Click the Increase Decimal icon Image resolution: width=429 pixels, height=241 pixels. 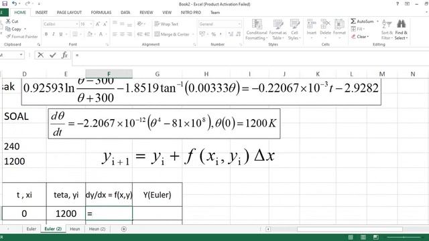(231, 34)
